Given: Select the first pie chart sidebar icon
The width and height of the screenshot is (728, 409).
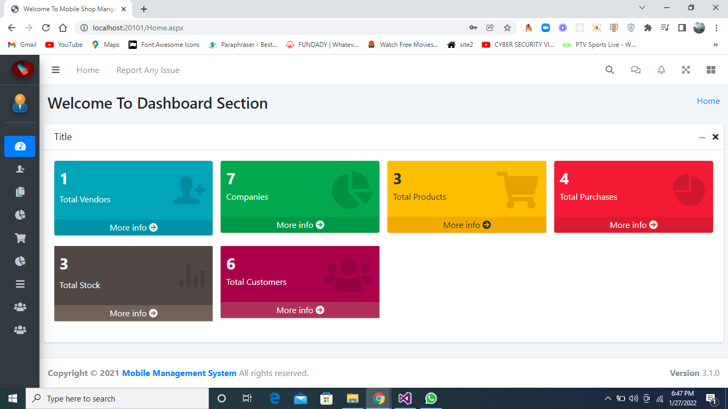Looking at the screenshot, I should pyautogui.click(x=19, y=215).
